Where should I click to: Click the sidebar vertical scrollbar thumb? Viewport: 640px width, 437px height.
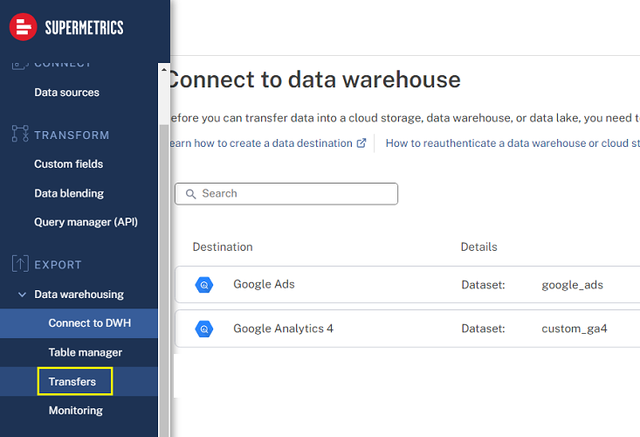tap(164, 281)
